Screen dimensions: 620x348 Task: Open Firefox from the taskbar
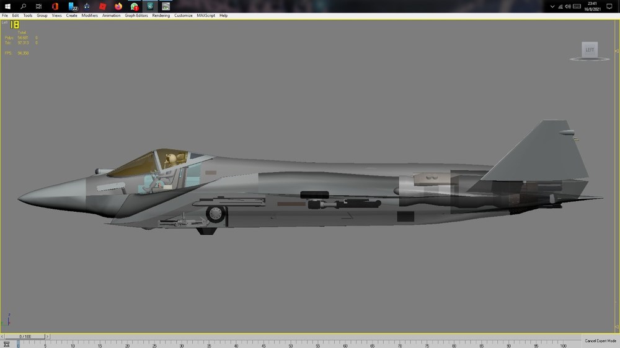click(x=118, y=6)
